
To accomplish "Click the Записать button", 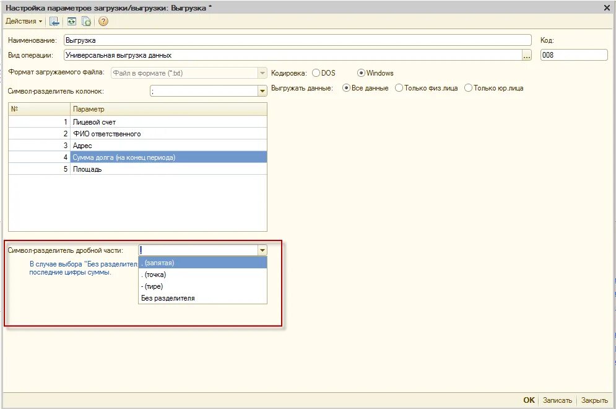I will click(557, 400).
